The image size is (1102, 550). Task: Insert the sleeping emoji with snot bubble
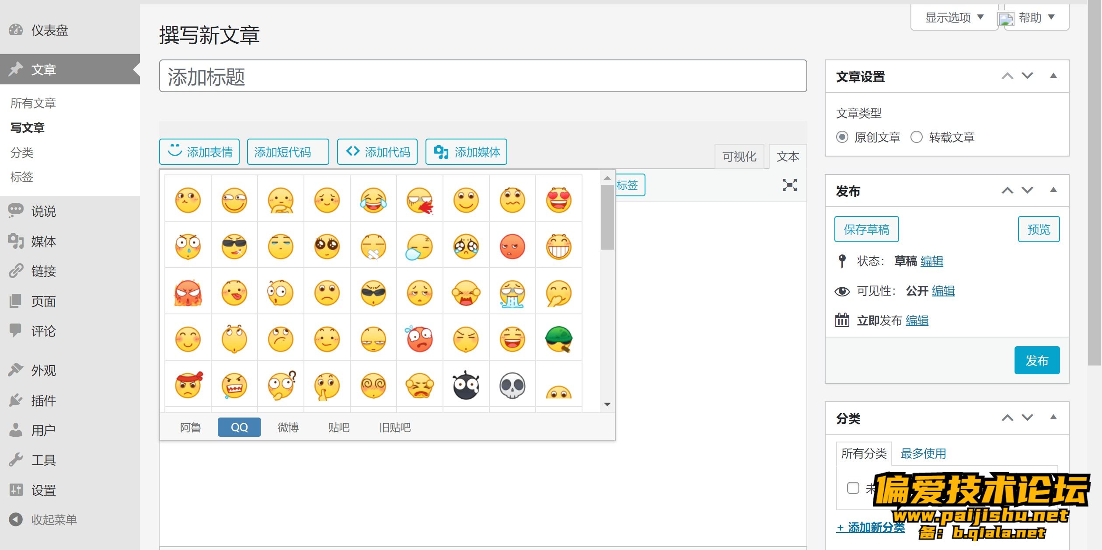pyautogui.click(x=418, y=247)
